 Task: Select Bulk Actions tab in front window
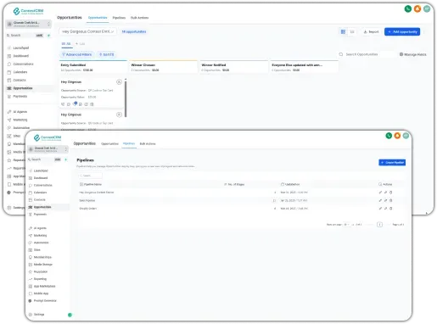[148, 143]
